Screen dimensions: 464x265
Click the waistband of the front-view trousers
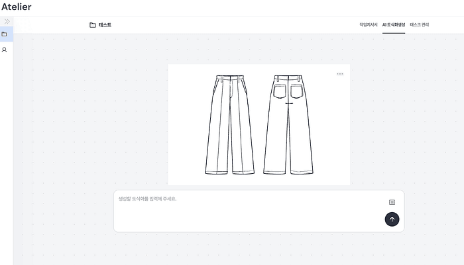[x=230, y=77]
